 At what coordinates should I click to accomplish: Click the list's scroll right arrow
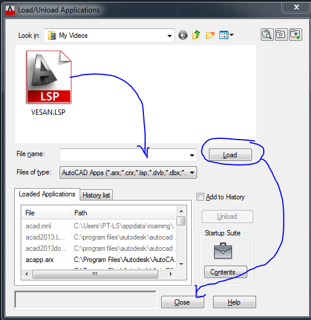click(171, 274)
